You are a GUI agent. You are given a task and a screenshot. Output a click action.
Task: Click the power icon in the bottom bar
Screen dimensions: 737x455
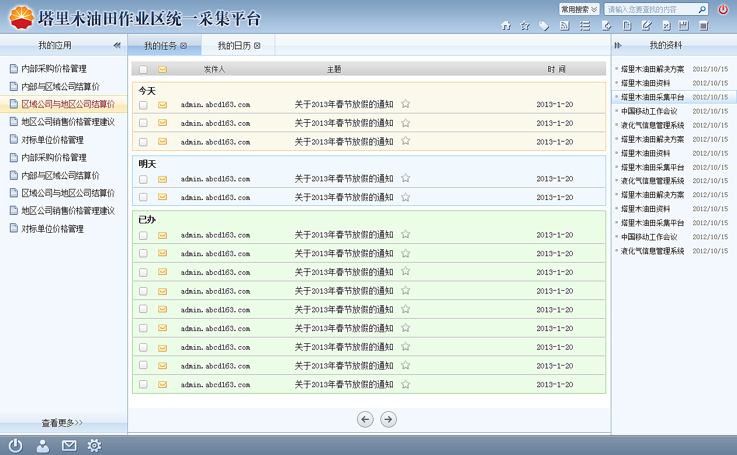(x=16, y=446)
